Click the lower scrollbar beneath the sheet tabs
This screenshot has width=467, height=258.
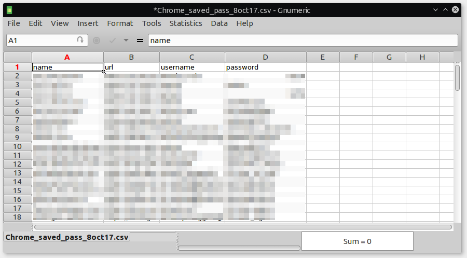click(x=239, y=248)
